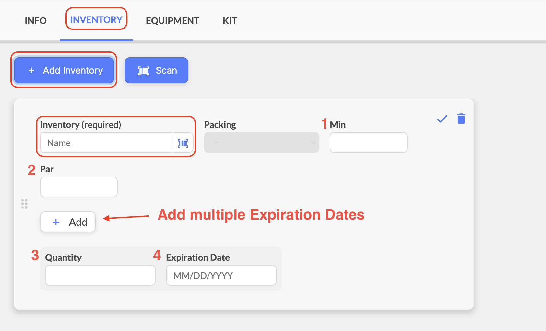Open the Packing dropdown
This screenshot has height=331, width=546.
pos(262,143)
